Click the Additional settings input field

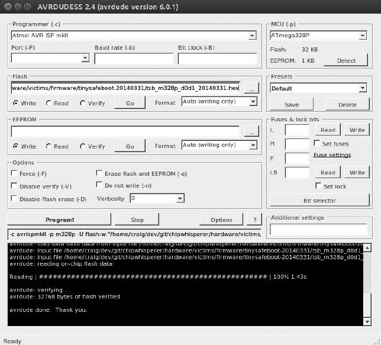tap(318, 230)
